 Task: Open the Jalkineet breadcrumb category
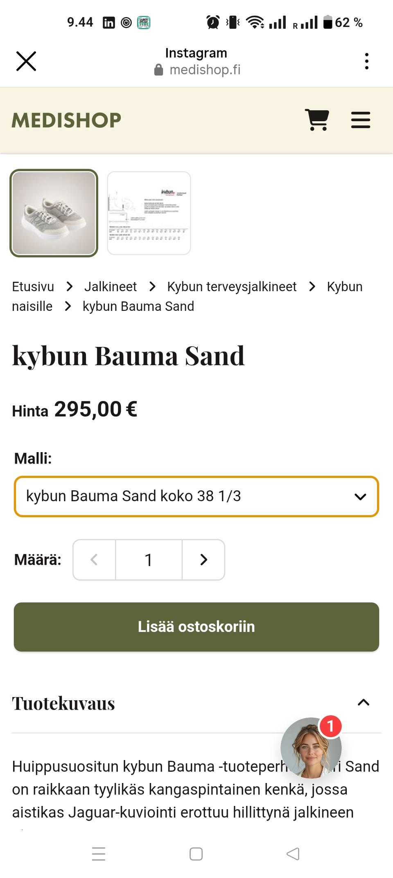pos(111,287)
